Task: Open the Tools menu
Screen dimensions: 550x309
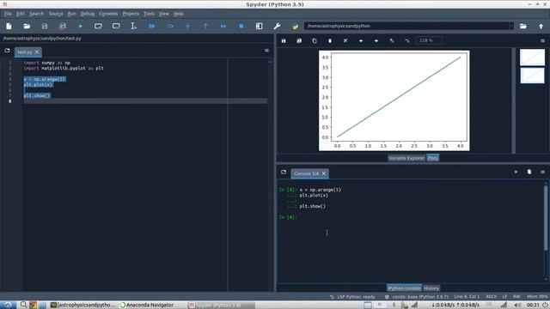Action: coord(149,14)
